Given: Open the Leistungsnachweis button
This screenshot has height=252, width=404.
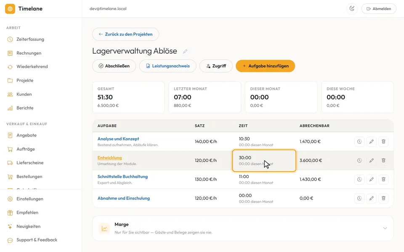Looking at the screenshot, I should pos(168,66).
